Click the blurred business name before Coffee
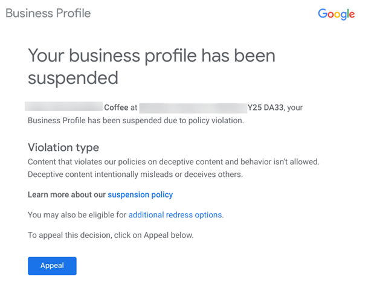The height and width of the screenshot is (282, 377). 64,107
